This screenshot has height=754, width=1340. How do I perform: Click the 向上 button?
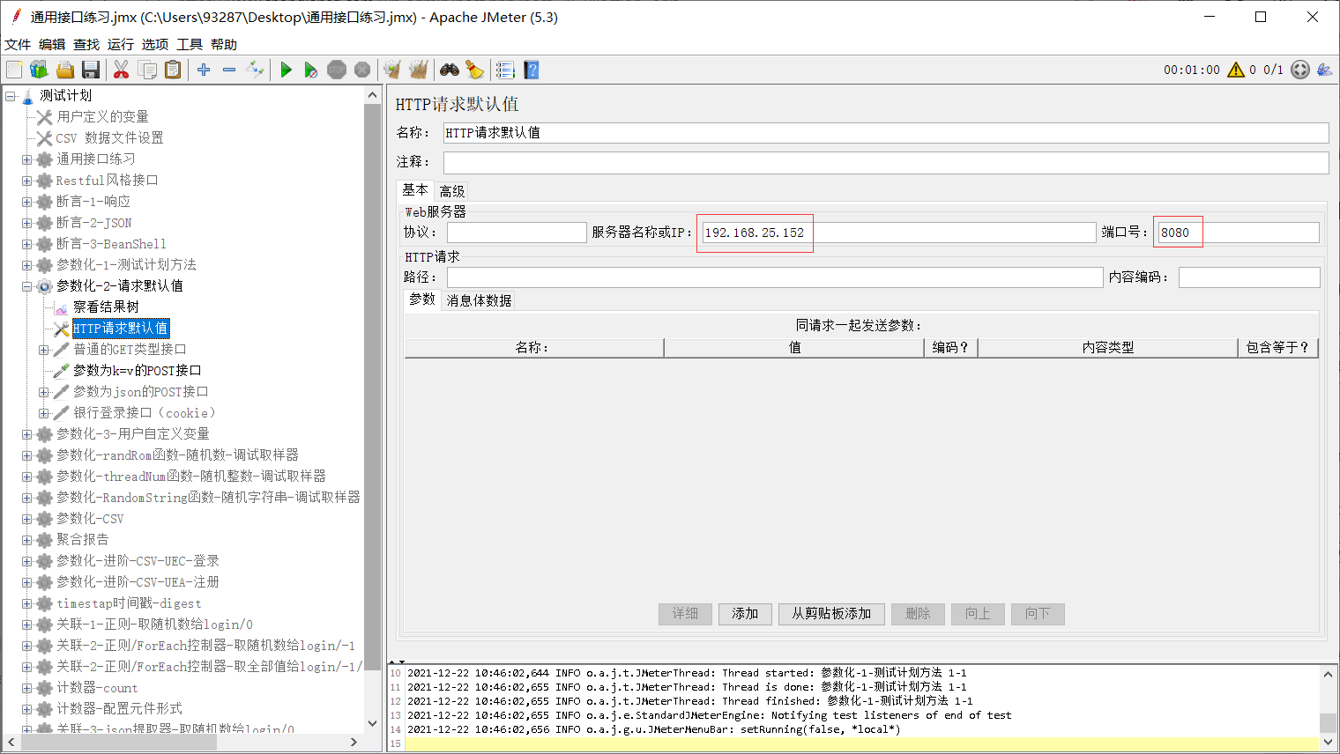pyautogui.click(x=978, y=614)
